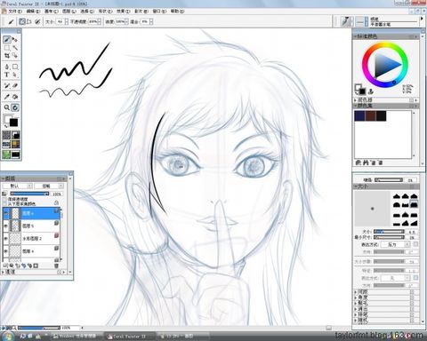Select layer 水彩图层 2
The image size is (427, 341).
pos(31,238)
